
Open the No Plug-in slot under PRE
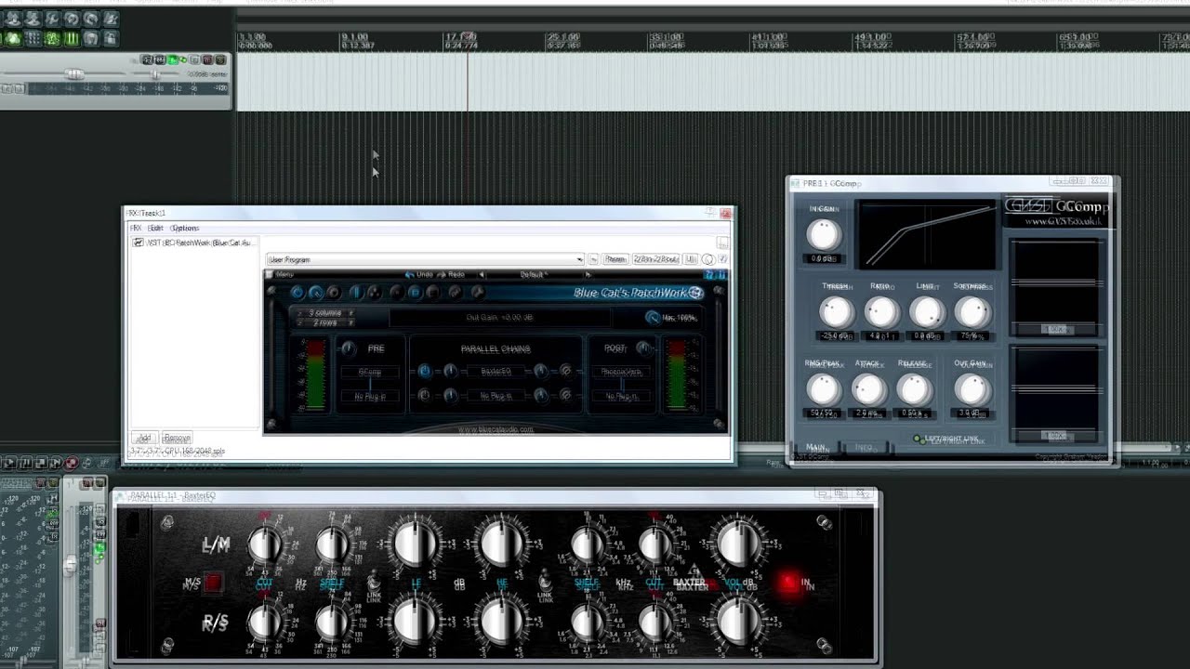tap(370, 396)
